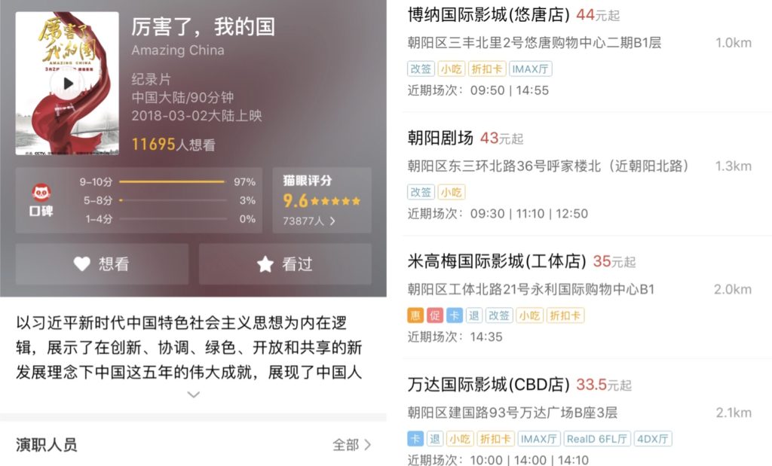Click the IMAX厅 tag under 博纳国际影城
The width and height of the screenshot is (772, 466).
530,69
